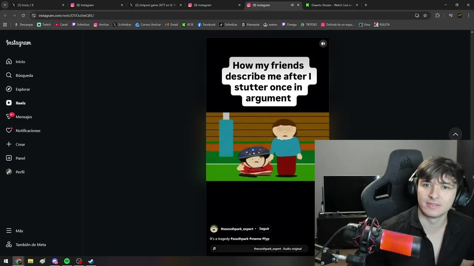This screenshot has height=266, width=474.
Task: Open the #fyp hashtag
Action: [266, 239]
